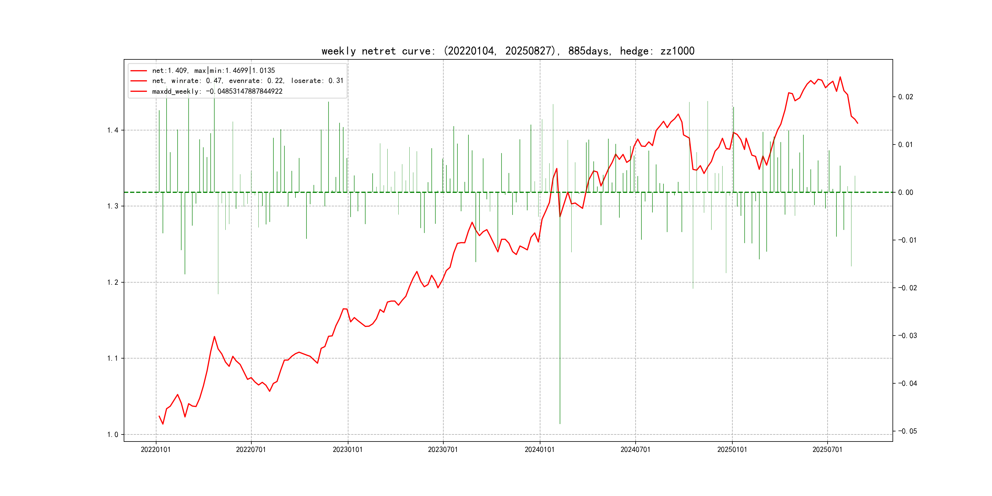
Task: Click the winrate legend entry text
Action: (x=247, y=81)
